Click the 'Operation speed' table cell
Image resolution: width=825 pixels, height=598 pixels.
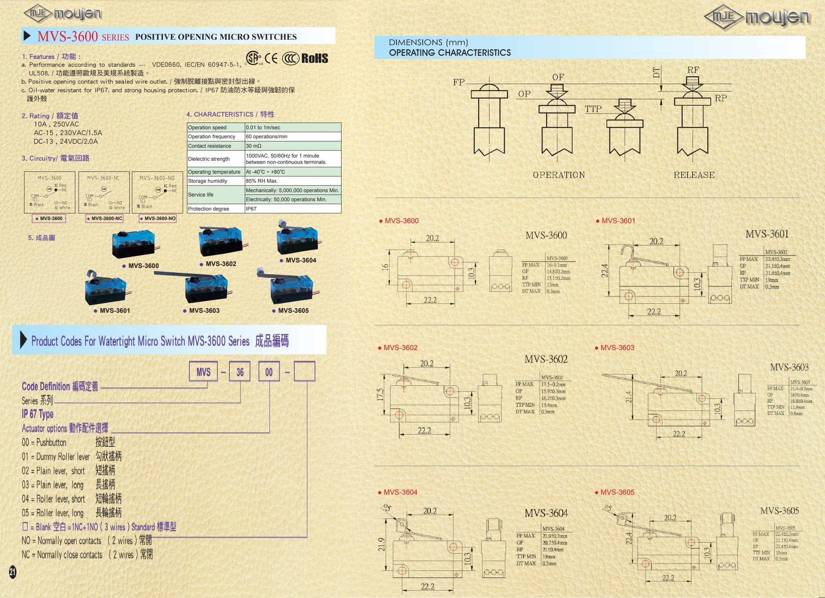click(216, 127)
